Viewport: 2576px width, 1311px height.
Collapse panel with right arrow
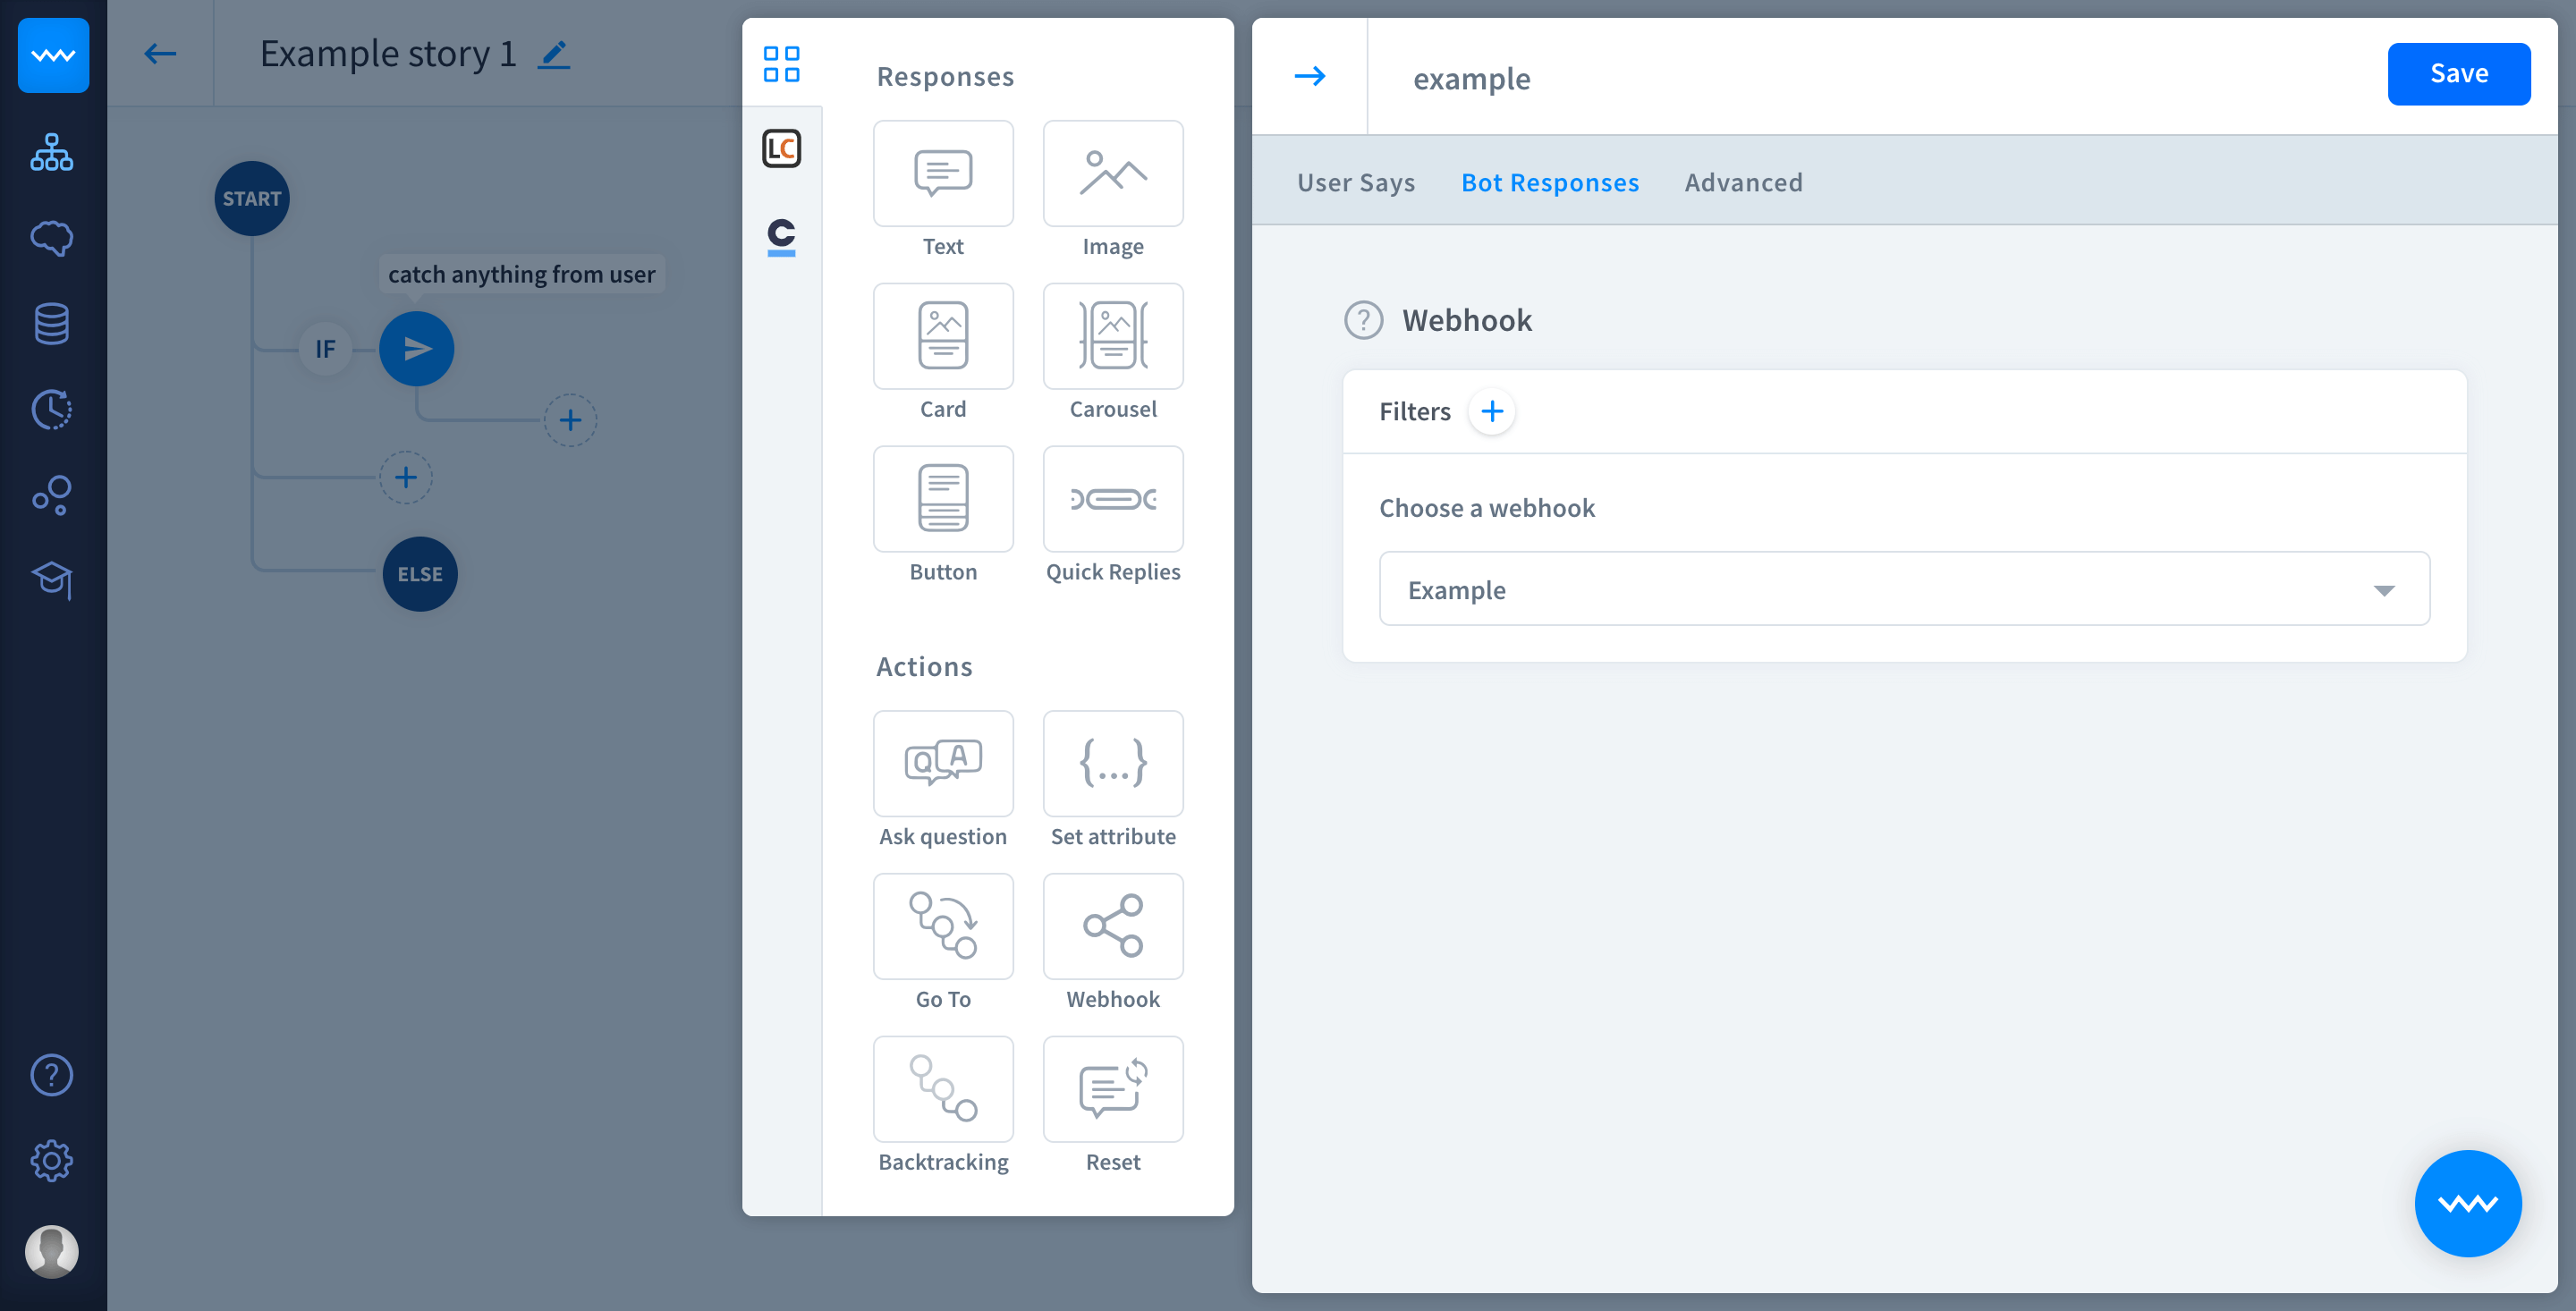[x=1309, y=76]
